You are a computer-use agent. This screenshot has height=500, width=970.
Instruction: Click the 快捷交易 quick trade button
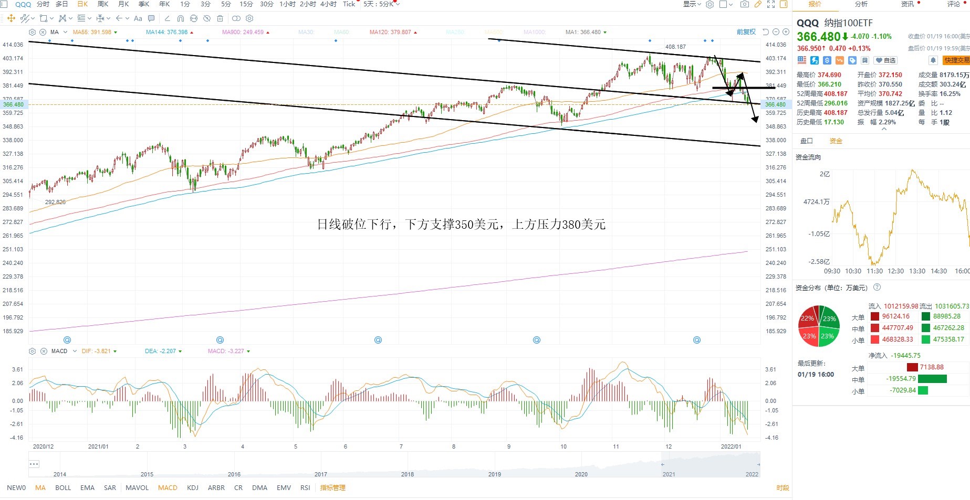[x=956, y=60]
